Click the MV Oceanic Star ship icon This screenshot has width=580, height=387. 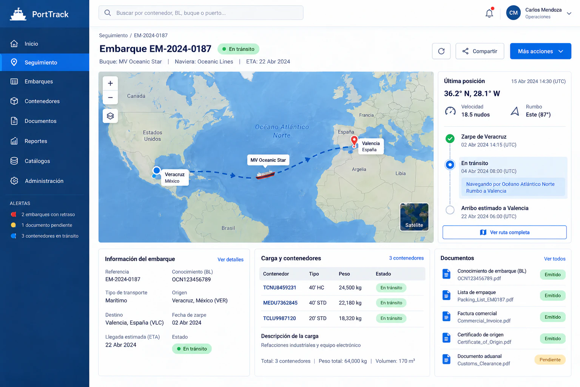coord(265,175)
